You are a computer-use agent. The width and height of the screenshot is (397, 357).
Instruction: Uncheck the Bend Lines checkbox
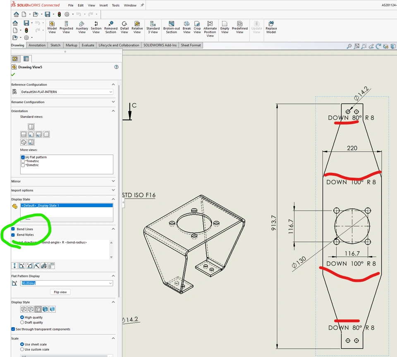tap(13, 229)
